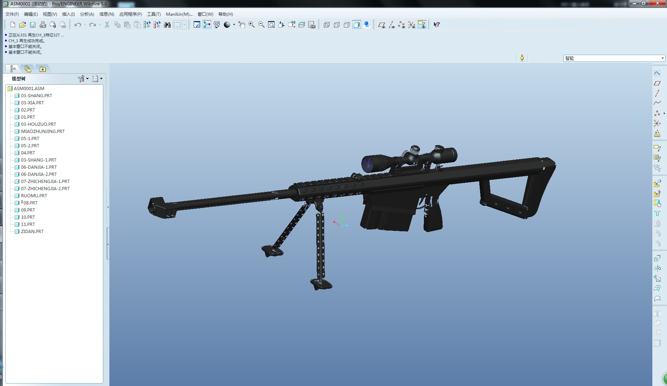This screenshot has height=386, width=667.
Task: Toggle datum plane display on or off
Action: point(381,25)
